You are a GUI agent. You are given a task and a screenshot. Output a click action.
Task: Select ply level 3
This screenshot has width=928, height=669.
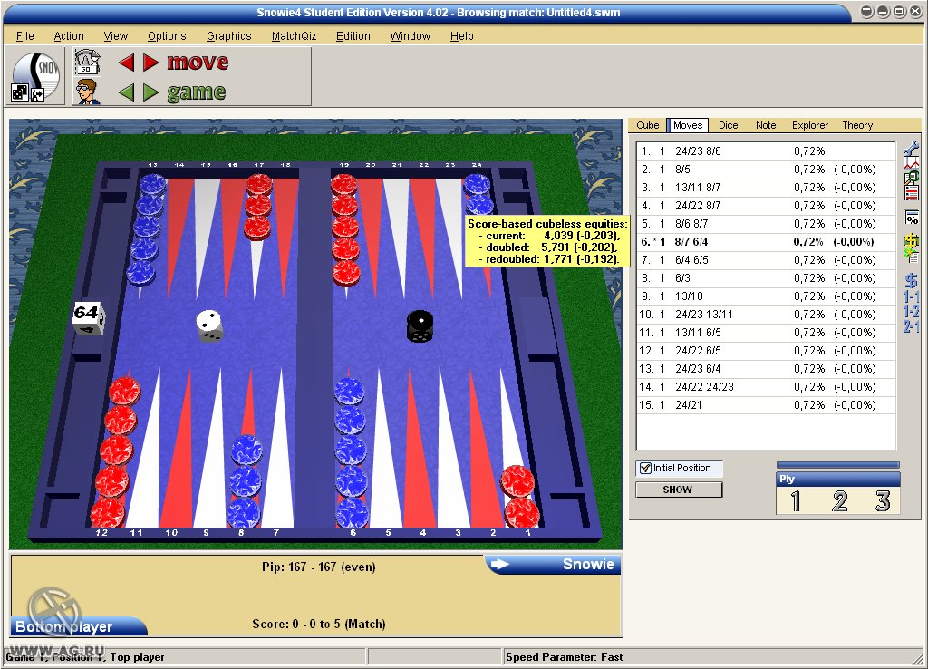(882, 501)
